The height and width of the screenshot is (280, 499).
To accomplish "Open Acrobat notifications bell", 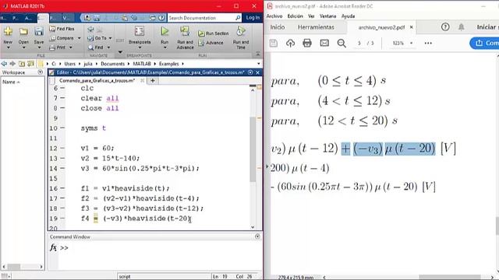I will point(461,27).
